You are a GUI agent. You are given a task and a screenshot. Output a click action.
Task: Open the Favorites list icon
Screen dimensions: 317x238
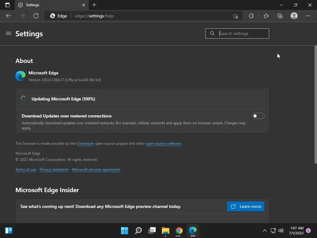pyautogui.click(x=266, y=16)
